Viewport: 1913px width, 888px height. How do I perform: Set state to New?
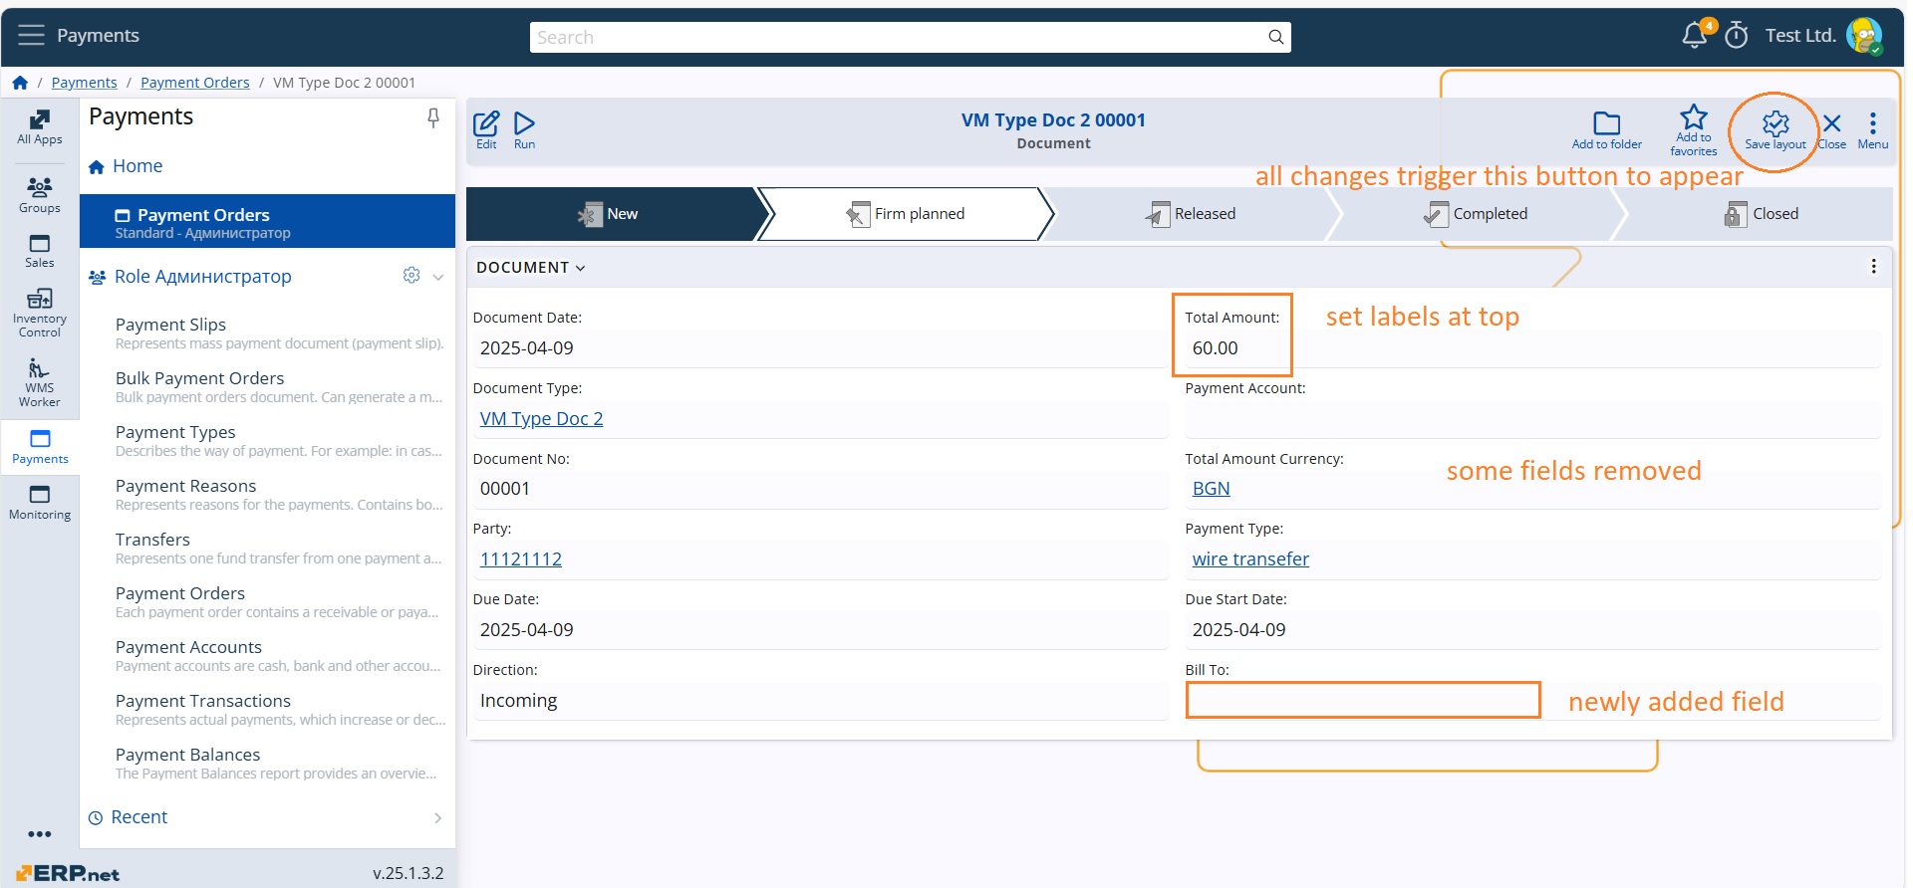(610, 214)
